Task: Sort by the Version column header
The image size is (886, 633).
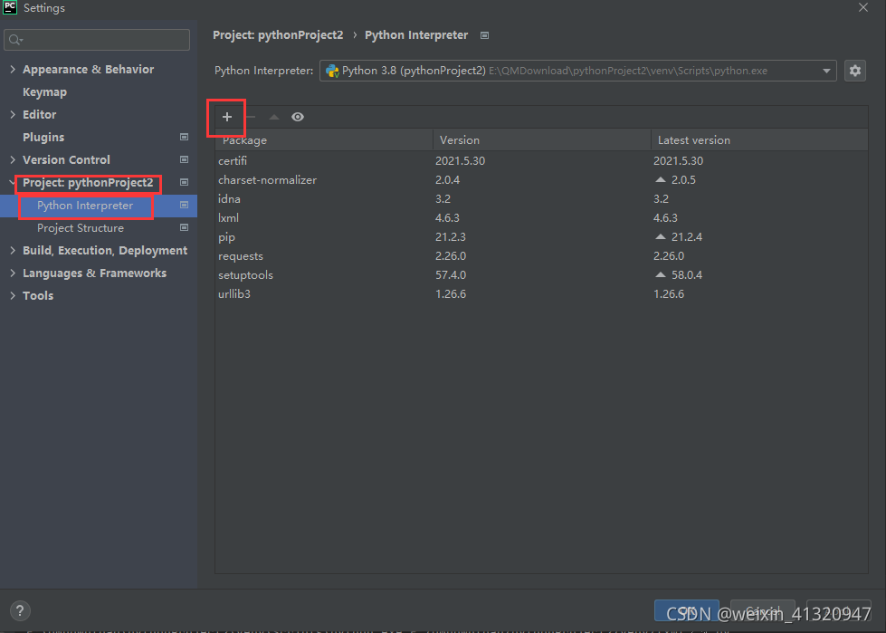Action: pyautogui.click(x=542, y=140)
